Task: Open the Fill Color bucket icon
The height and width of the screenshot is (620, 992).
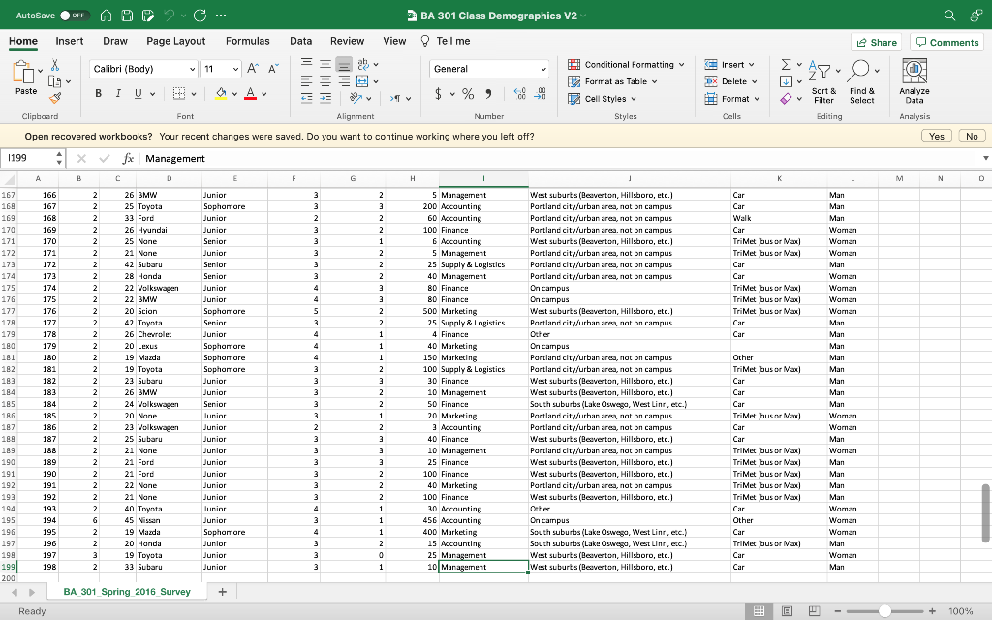Action: pos(221,94)
